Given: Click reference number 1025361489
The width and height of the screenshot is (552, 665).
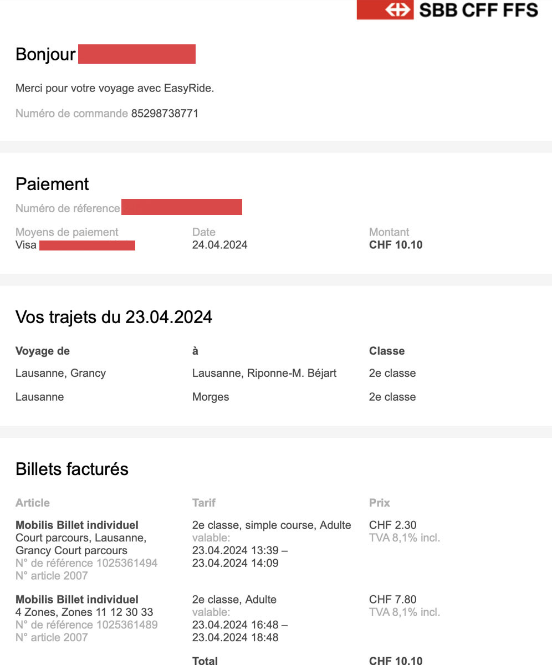Looking at the screenshot, I should 127,625.
